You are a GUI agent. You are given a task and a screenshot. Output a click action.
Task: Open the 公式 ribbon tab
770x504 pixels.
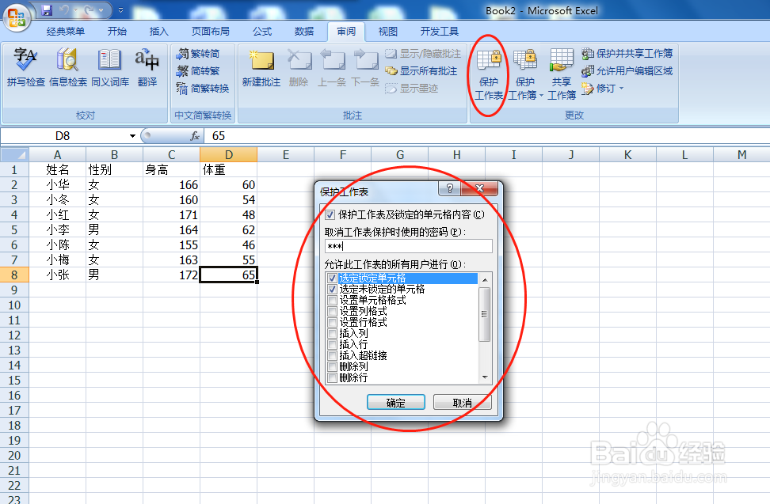click(x=262, y=31)
